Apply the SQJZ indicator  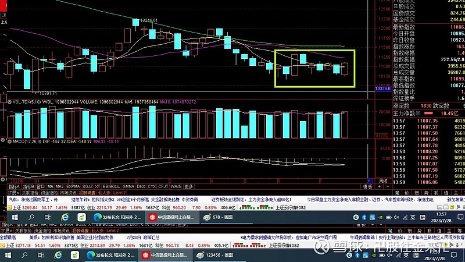point(88,186)
